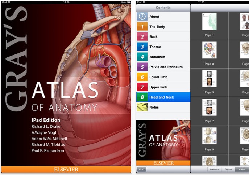Tap the teal chapter 4 Abdomen icon

pyautogui.click(x=142, y=57)
